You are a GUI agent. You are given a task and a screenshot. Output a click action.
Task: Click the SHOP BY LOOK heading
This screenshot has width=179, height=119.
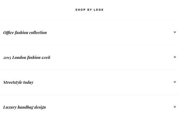89,10
